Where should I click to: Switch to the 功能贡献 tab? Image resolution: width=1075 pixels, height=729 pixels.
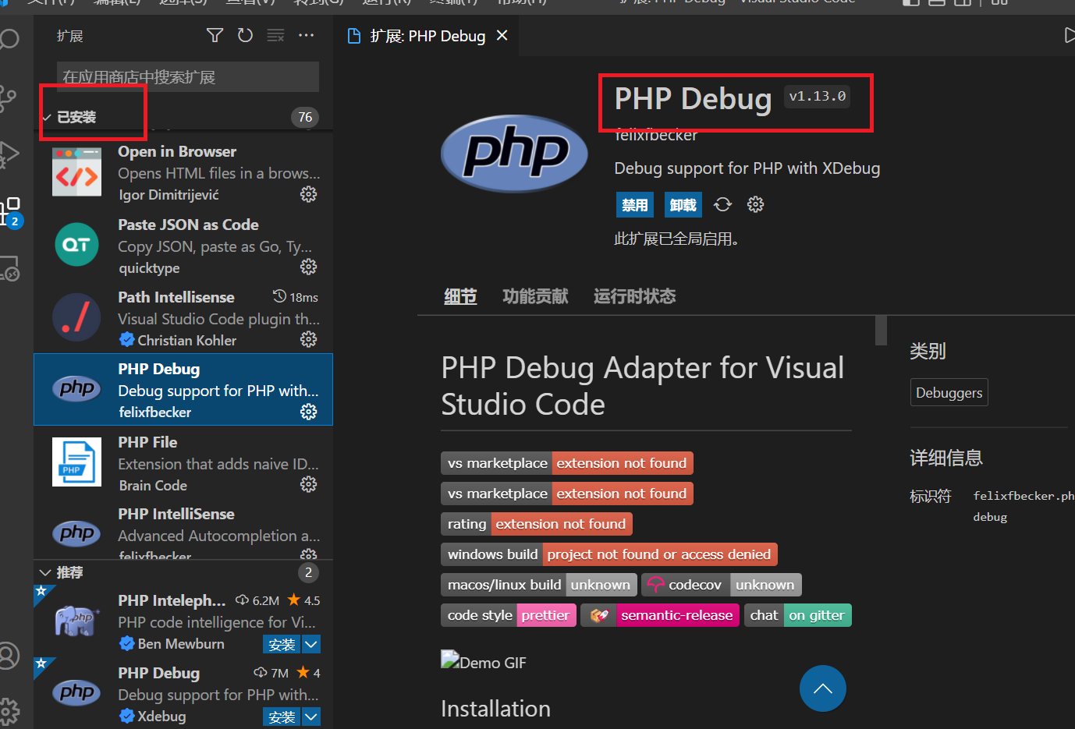pos(535,296)
